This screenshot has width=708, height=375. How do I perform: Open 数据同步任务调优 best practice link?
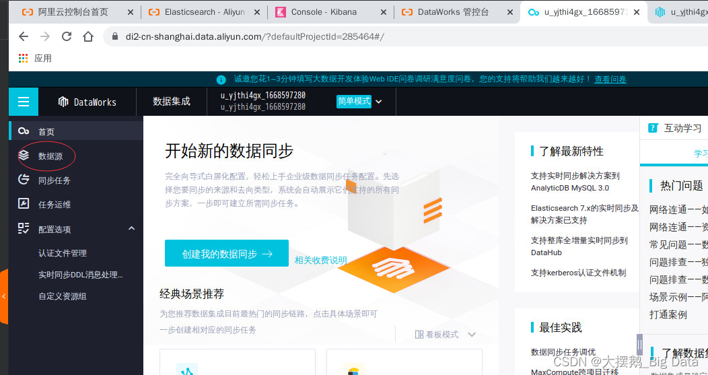[563, 352]
